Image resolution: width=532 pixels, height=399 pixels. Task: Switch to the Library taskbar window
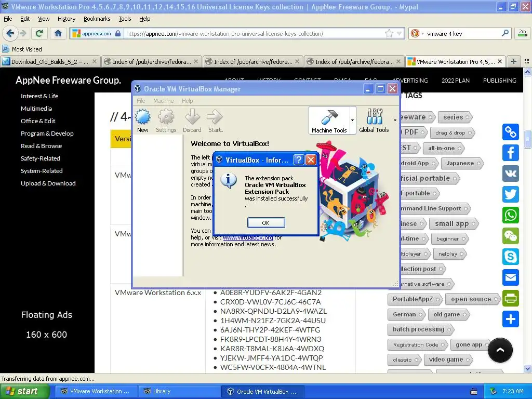[x=180, y=391]
